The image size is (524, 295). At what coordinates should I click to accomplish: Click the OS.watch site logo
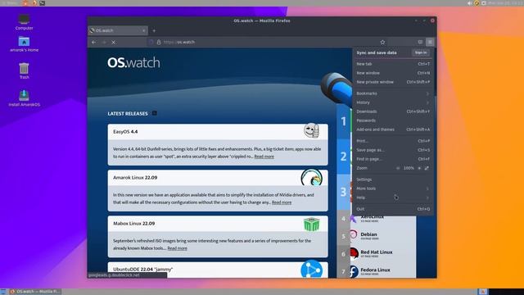click(x=133, y=63)
